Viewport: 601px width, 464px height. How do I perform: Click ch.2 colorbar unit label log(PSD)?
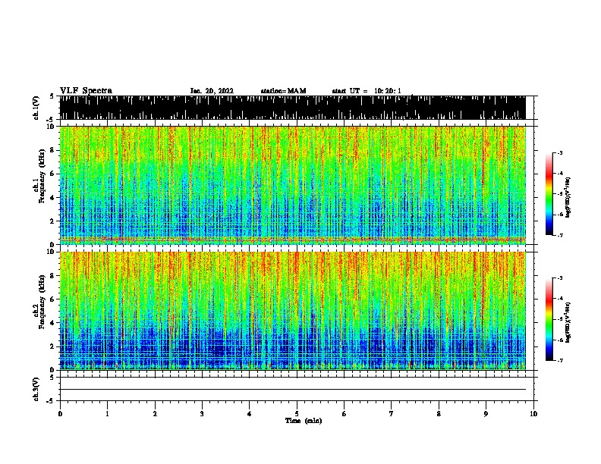pyautogui.click(x=568, y=322)
